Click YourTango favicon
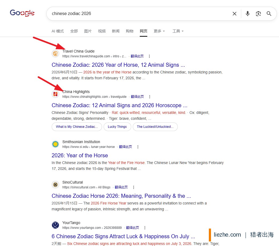 (x=55, y=225)
